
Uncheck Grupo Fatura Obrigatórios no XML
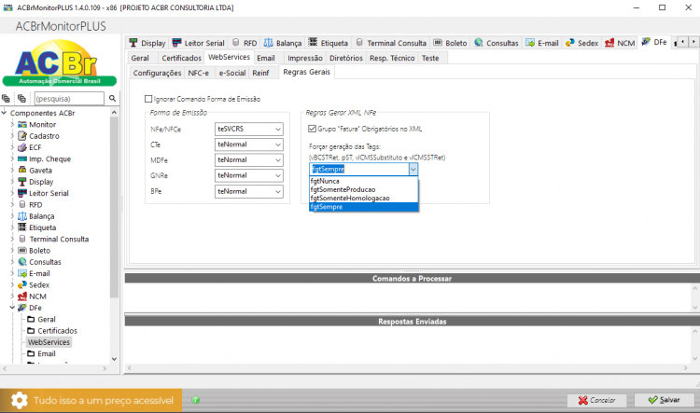(312, 129)
